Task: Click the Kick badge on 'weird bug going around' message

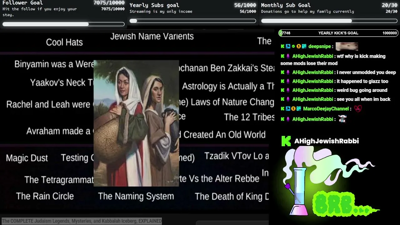Action: click(283, 90)
